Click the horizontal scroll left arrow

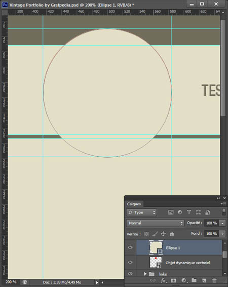click(x=102, y=282)
